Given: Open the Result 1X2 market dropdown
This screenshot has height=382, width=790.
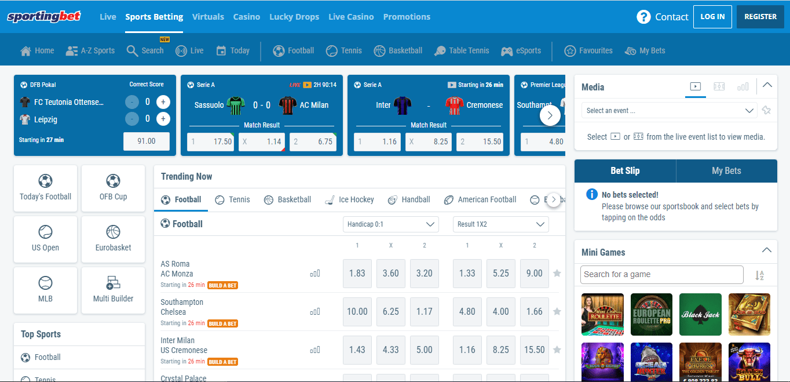Looking at the screenshot, I should pos(501,224).
